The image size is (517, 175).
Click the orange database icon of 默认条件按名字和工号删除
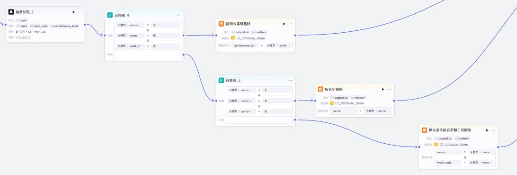[425, 130]
